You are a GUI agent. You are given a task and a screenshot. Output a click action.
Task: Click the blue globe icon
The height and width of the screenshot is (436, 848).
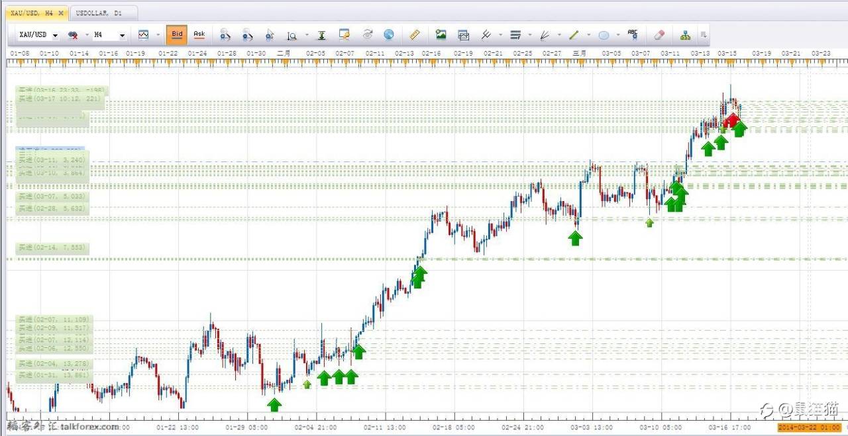(x=389, y=34)
